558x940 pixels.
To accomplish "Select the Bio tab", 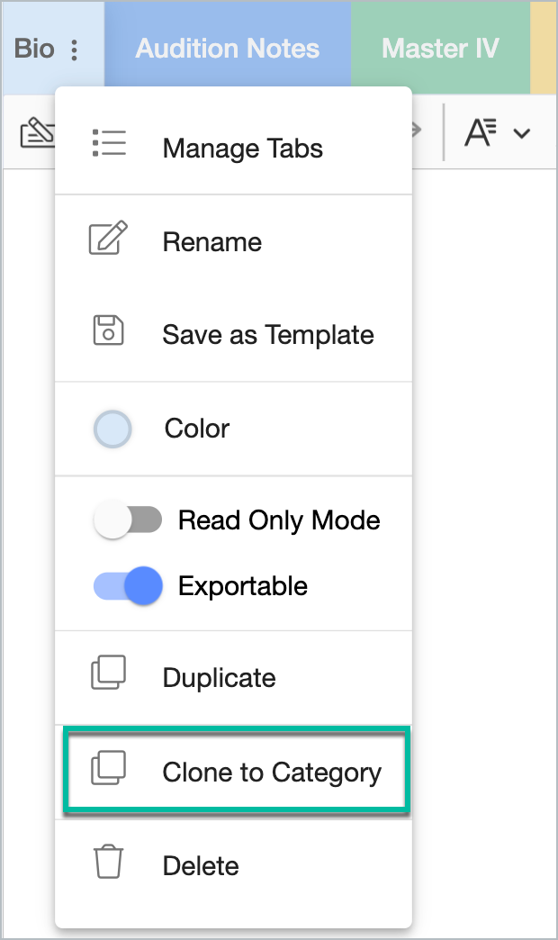I will pos(34,49).
